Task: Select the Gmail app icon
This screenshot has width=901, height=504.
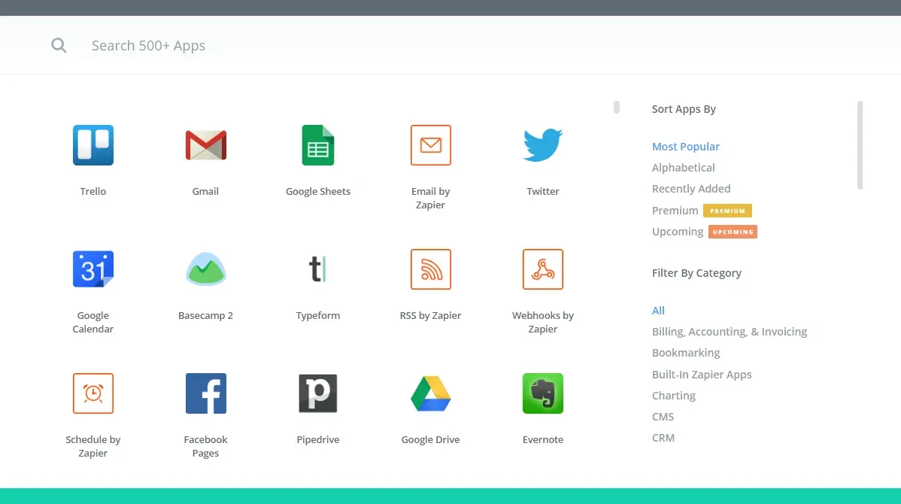Action: 206,145
